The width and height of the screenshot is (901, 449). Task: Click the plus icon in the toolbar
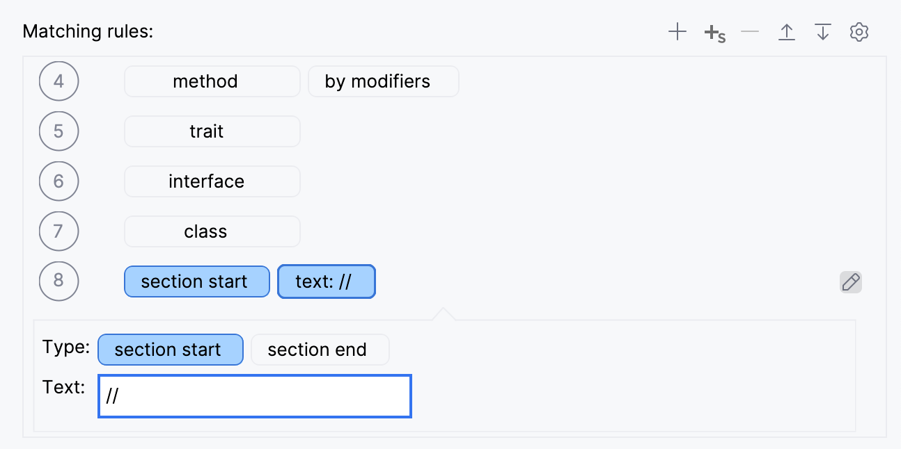[677, 31]
